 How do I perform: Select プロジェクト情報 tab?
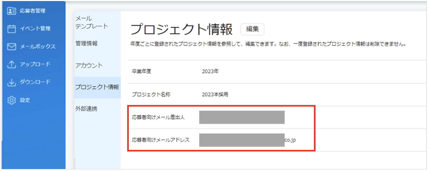[x=97, y=87]
